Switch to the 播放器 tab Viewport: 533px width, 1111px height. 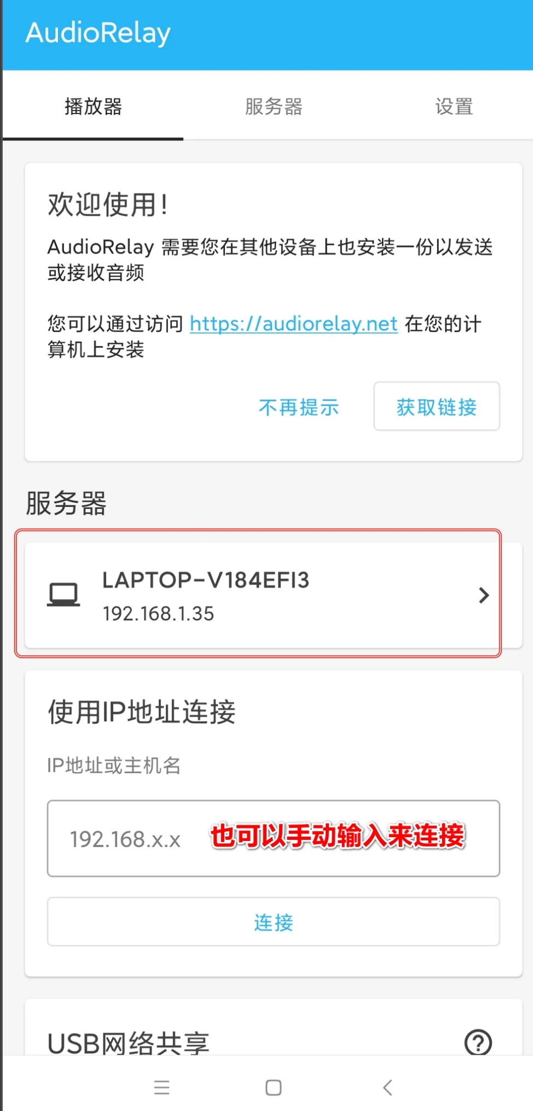click(x=93, y=106)
